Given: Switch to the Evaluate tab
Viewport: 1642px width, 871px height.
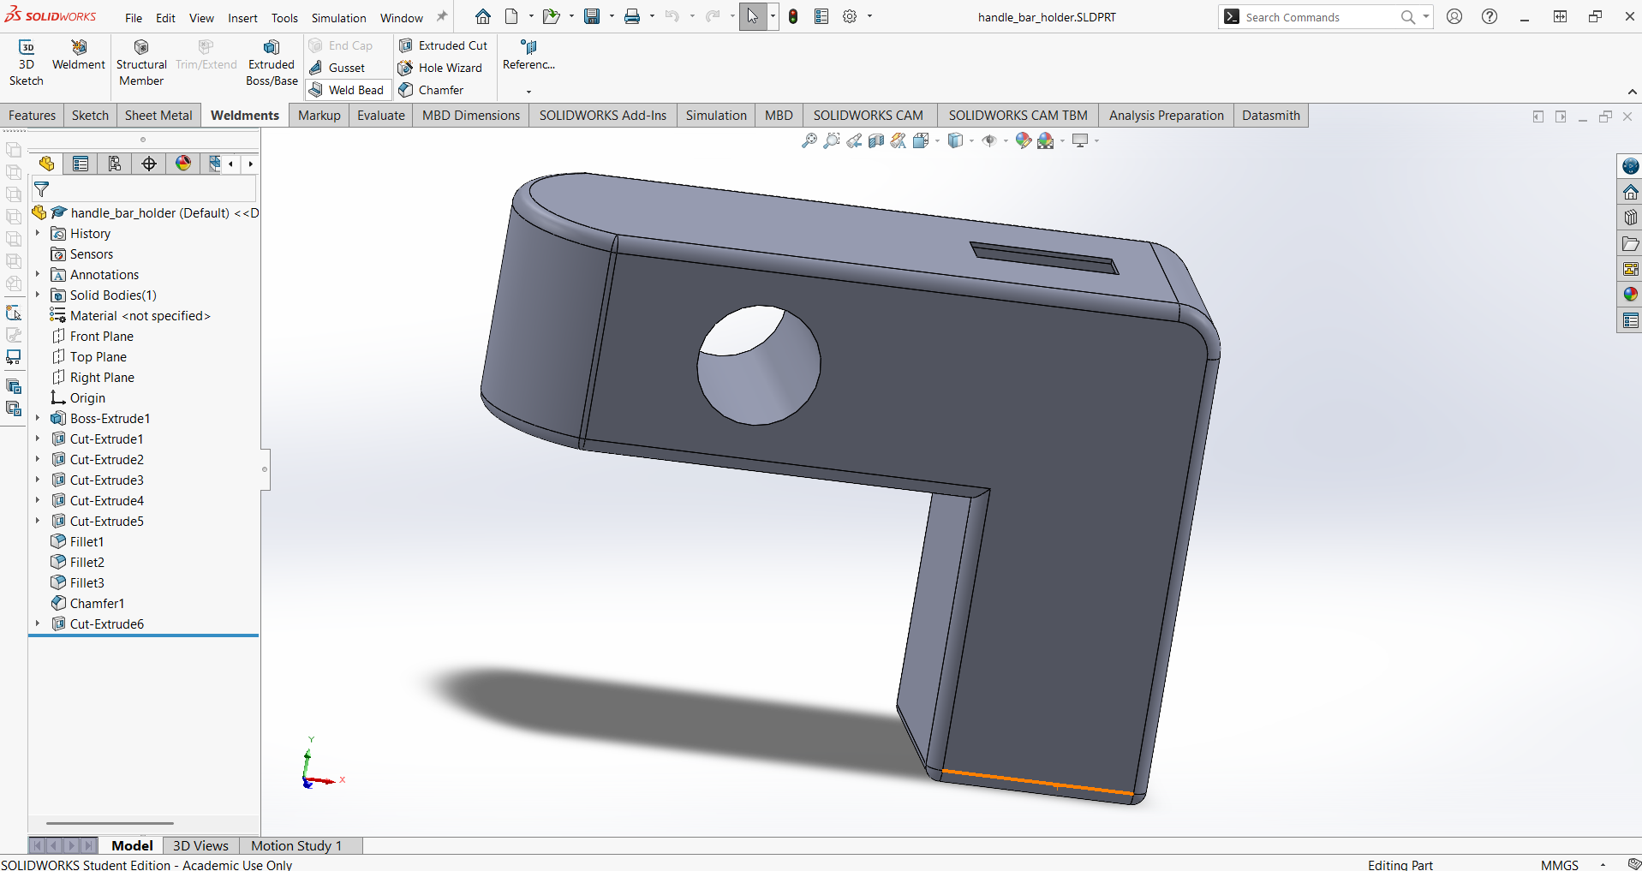Looking at the screenshot, I should pos(381,116).
